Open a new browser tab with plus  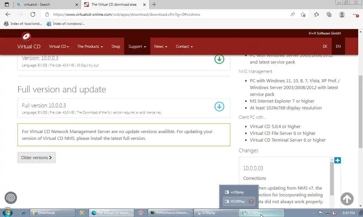(154, 5)
